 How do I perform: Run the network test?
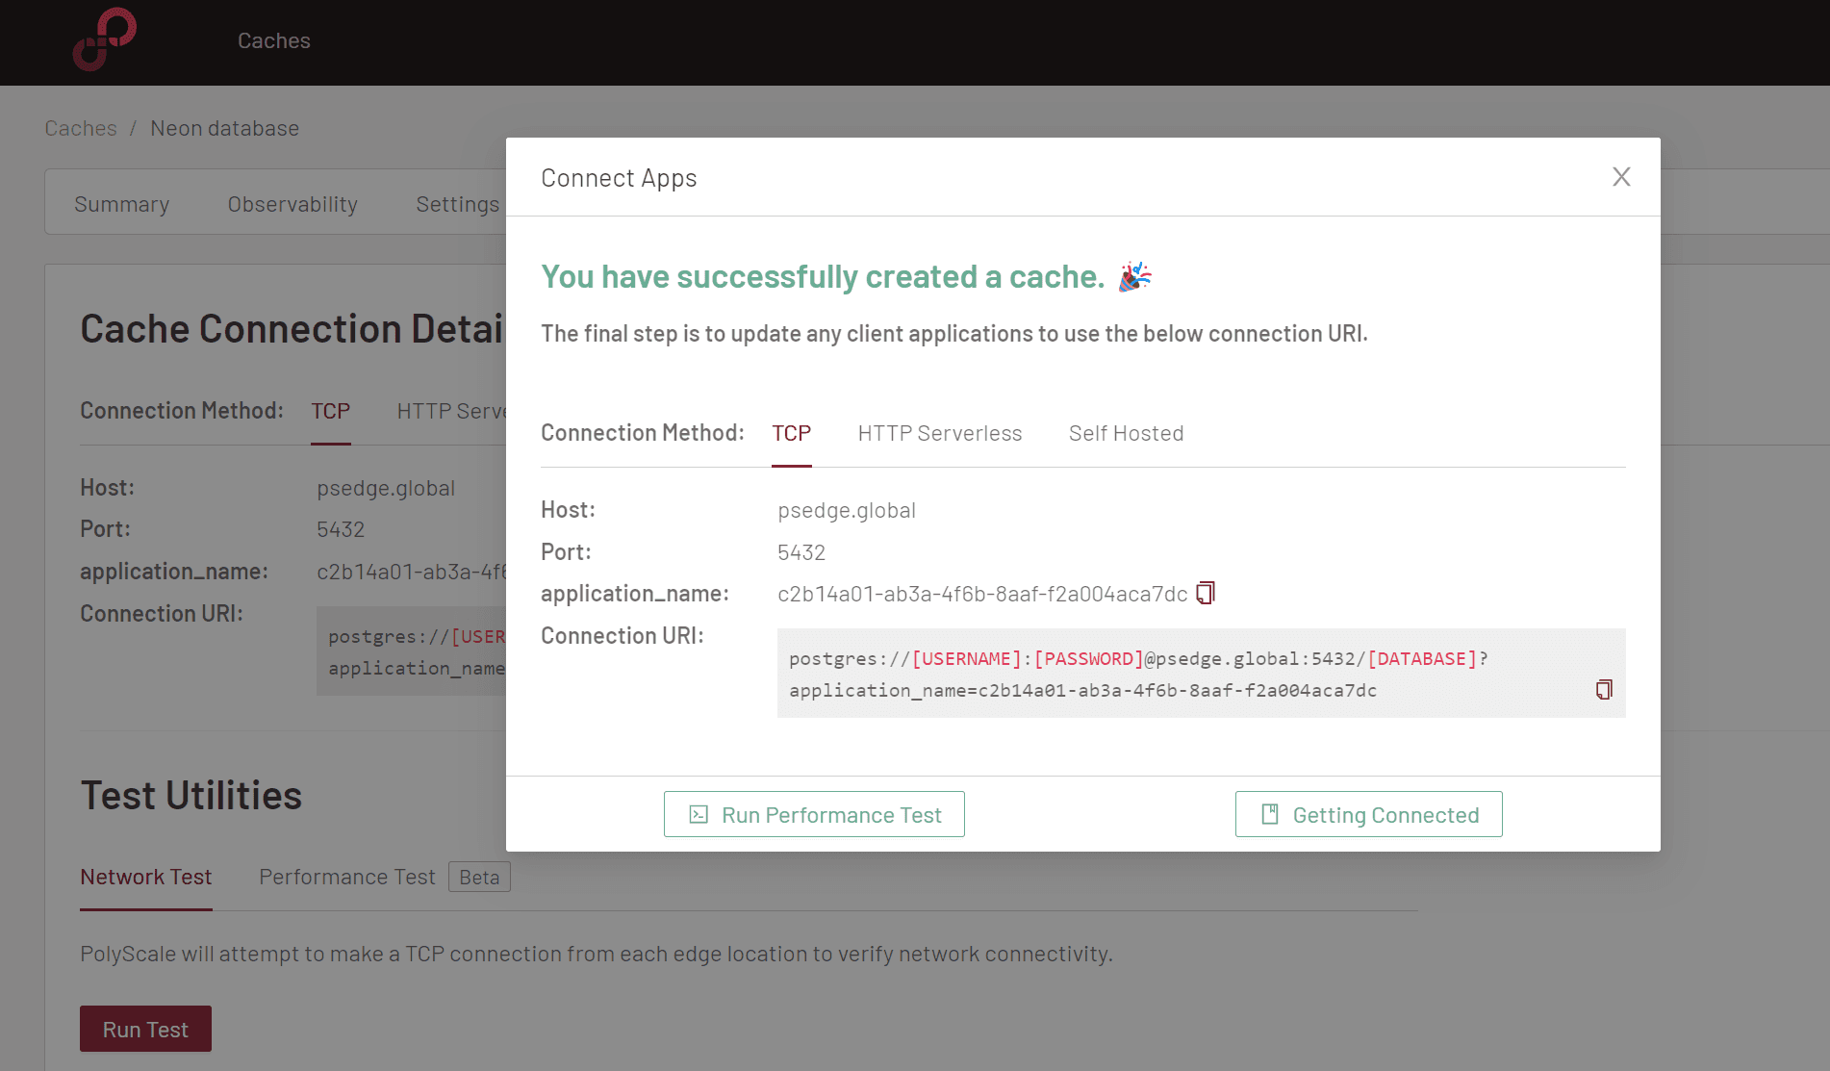(x=145, y=1028)
